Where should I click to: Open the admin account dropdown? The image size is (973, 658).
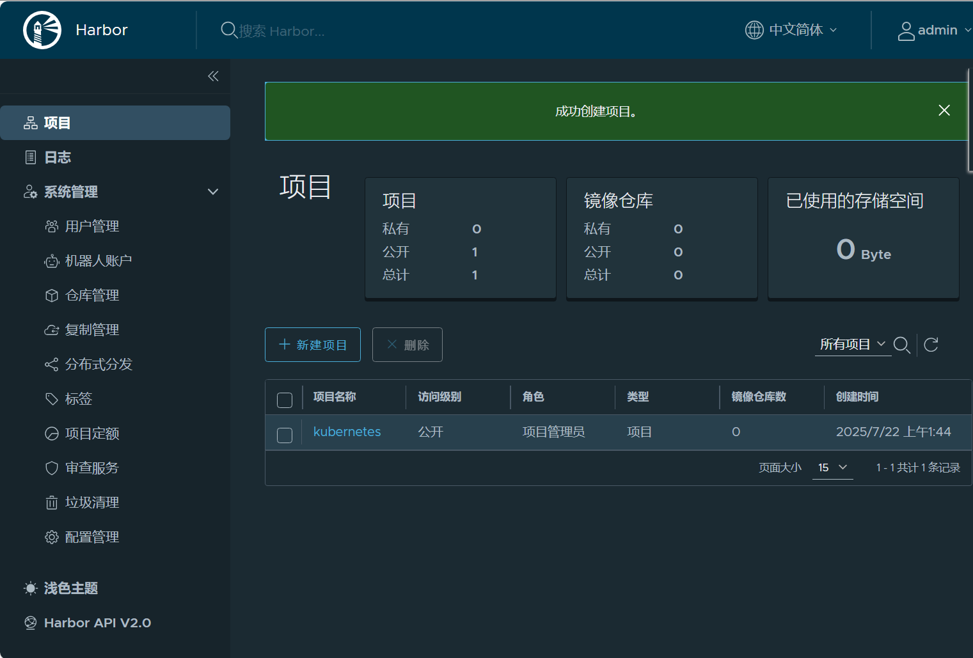935,30
